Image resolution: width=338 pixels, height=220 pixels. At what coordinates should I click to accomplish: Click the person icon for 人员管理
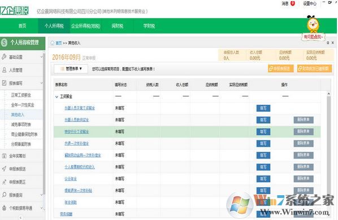pos(4,70)
